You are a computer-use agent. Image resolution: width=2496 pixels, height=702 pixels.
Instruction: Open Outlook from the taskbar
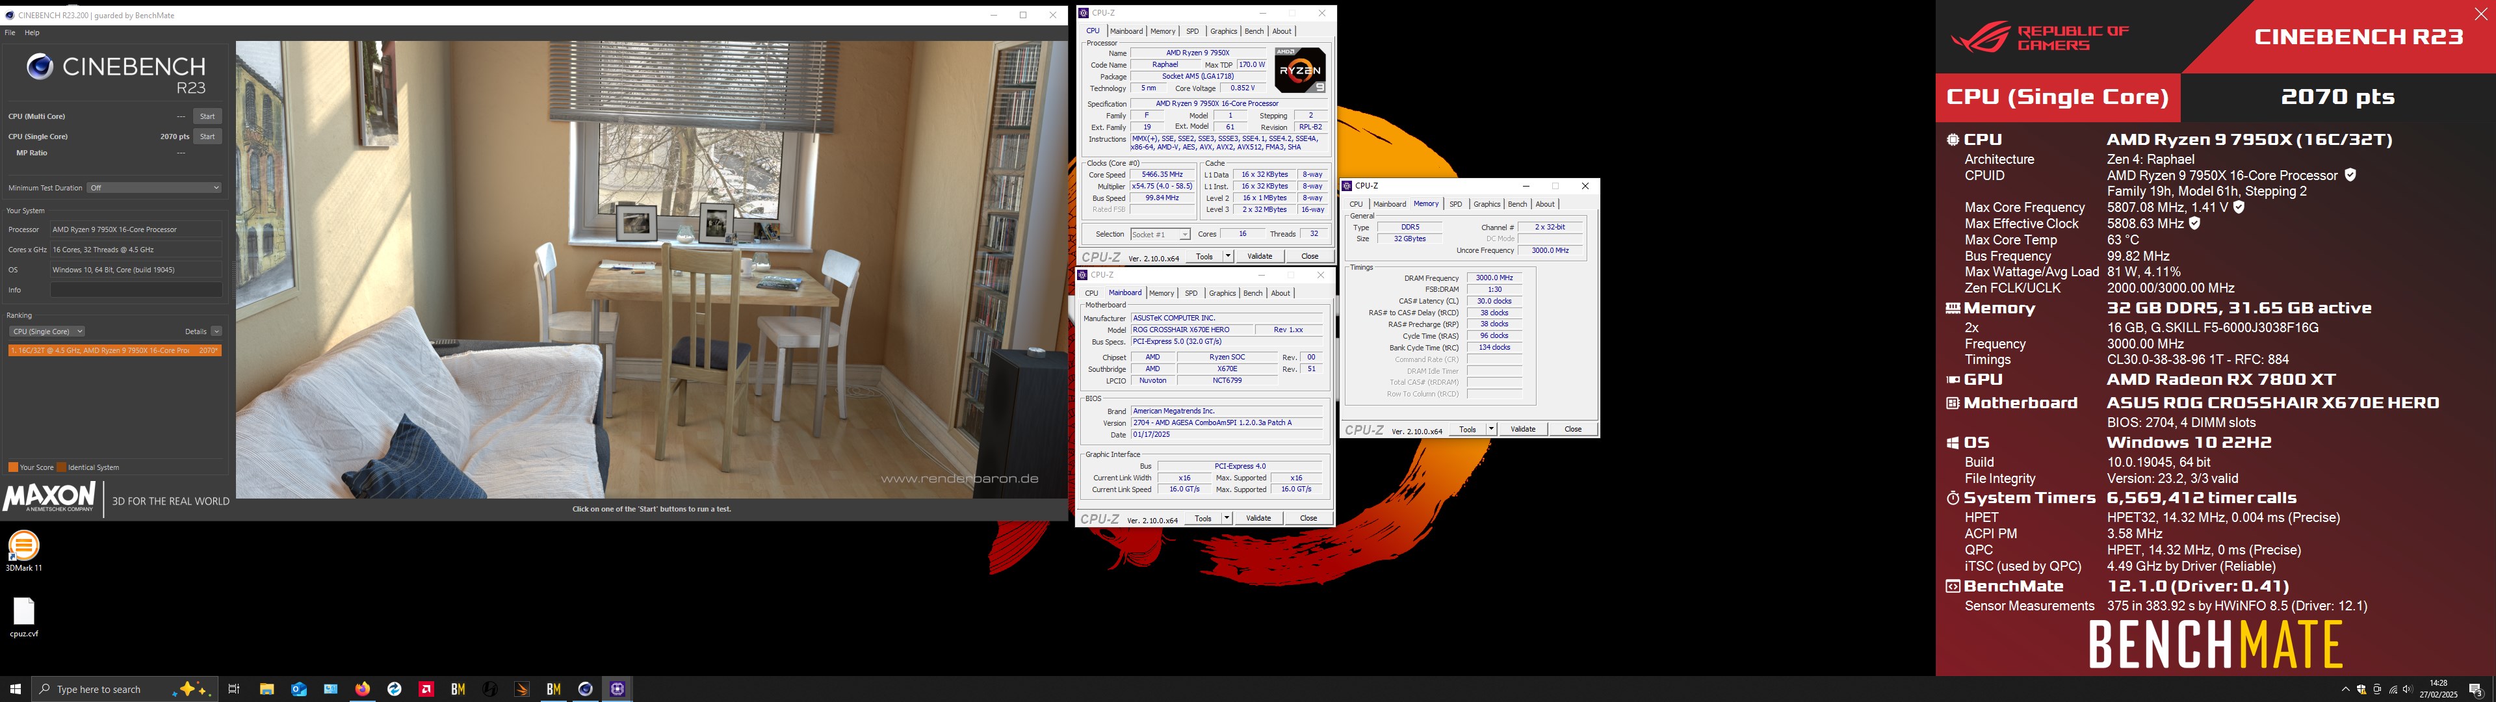(298, 690)
